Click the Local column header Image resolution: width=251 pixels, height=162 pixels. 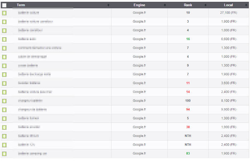[x=228, y=5]
